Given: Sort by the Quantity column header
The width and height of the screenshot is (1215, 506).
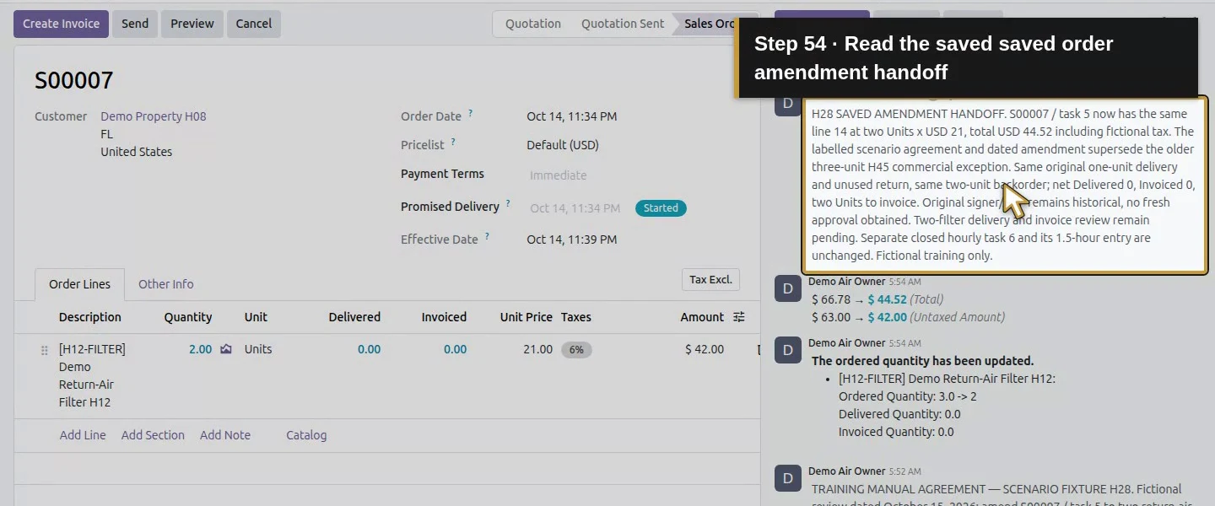Looking at the screenshot, I should [188, 317].
